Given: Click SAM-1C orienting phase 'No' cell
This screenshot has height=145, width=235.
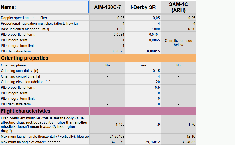Looking at the screenshot, I should [x=178, y=65].
